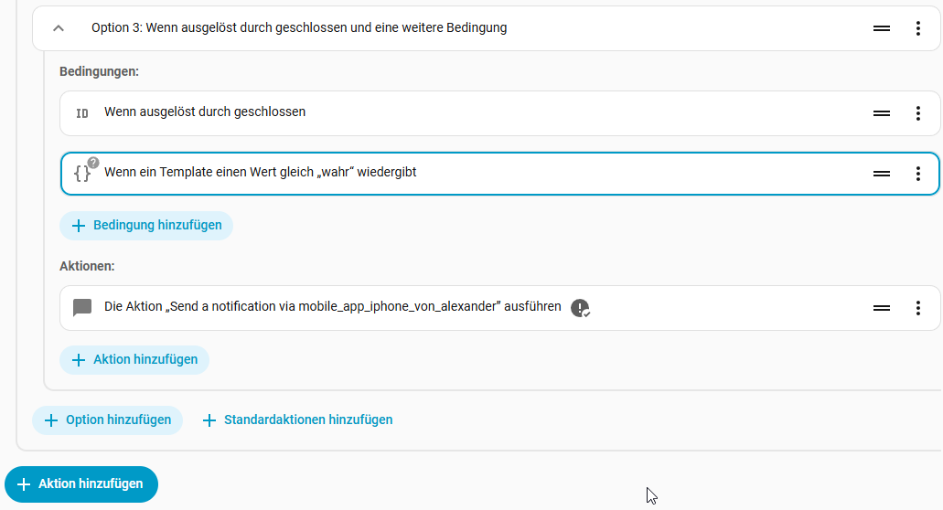Screen dimensions: 943x510
Task: Expand the 'Send a notification via mobile_app' action
Action: 499,308
